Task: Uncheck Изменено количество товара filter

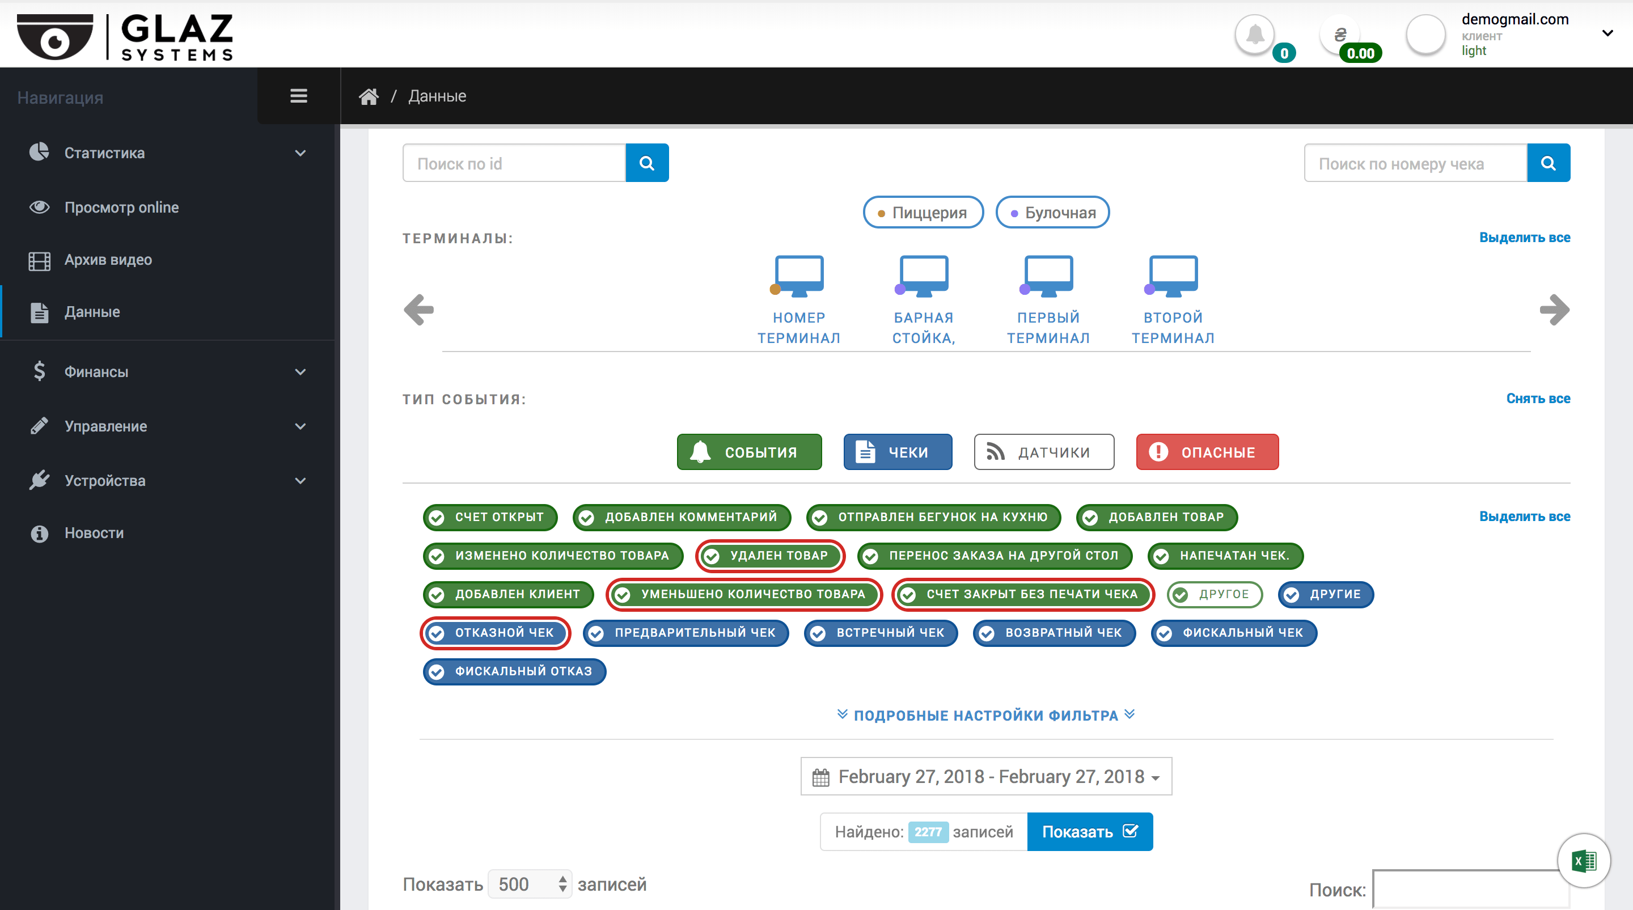Action: click(553, 556)
